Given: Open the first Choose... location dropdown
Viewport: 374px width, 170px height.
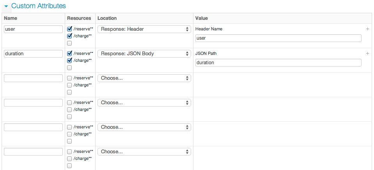Looking at the screenshot, I should pos(144,78).
